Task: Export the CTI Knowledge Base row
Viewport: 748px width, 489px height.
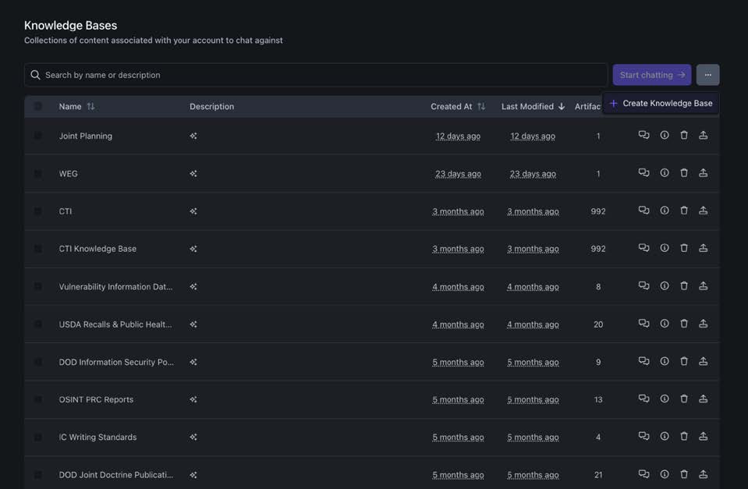Action: coord(703,248)
